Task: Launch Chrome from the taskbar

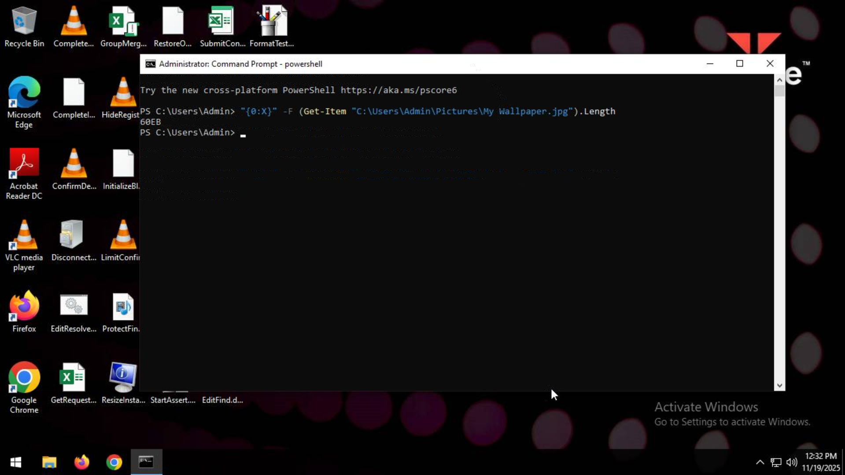Action: pyautogui.click(x=114, y=462)
